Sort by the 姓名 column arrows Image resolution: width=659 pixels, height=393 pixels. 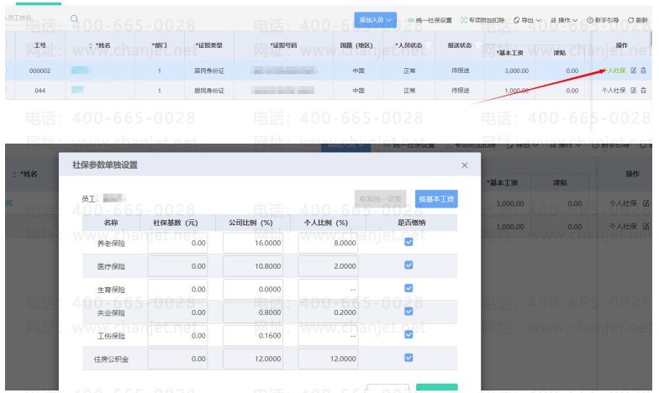91,45
